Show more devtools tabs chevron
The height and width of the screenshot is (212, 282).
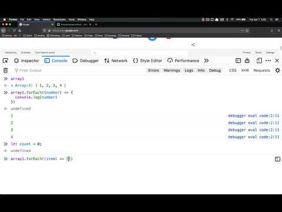[x=206, y=61]
